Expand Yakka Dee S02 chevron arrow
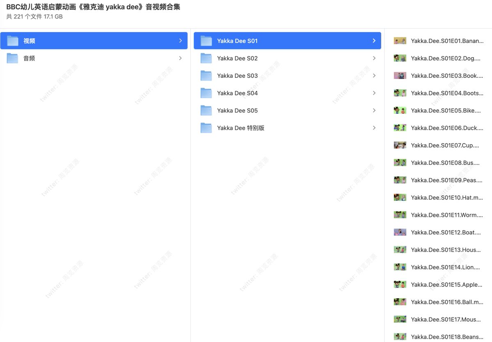The height and width of the screenshot is (342, 492). pyautogui.click(x=374, y=58)
